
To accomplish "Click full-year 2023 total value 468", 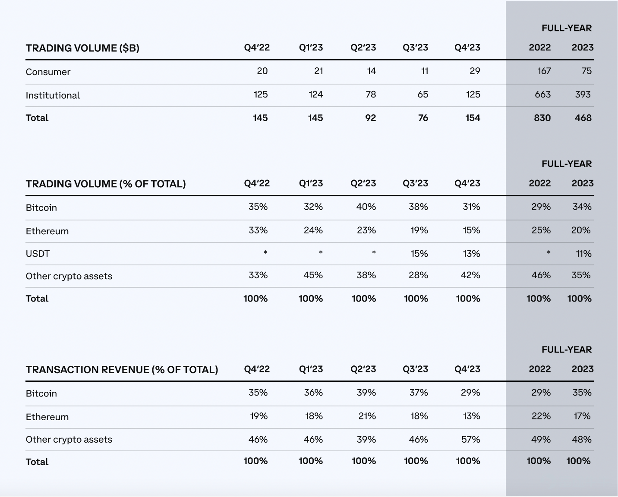I will coord(583,118).
